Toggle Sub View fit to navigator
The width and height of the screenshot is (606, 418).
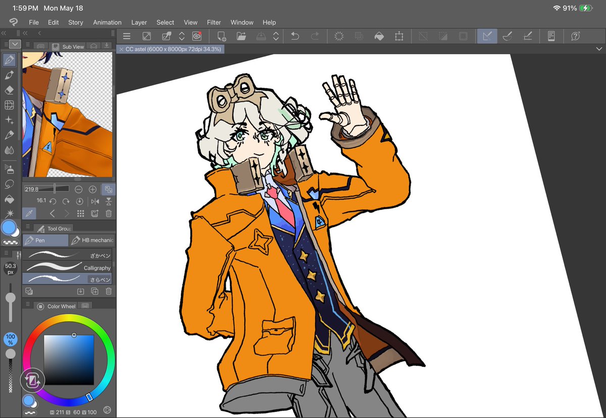click(x=108, y=189)
